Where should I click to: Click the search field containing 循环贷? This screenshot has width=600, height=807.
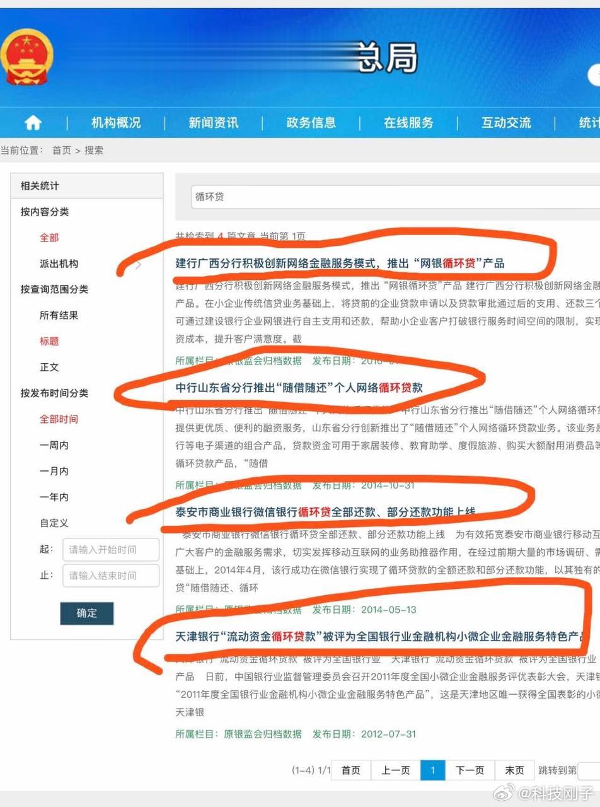point(395,197)
